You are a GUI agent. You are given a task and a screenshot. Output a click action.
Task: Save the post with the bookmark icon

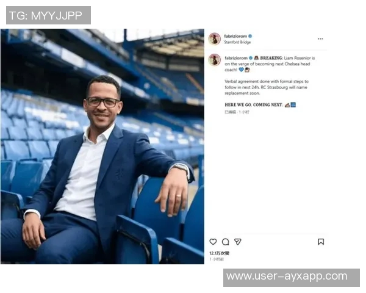pyautogui.click(x=321, y=242)
